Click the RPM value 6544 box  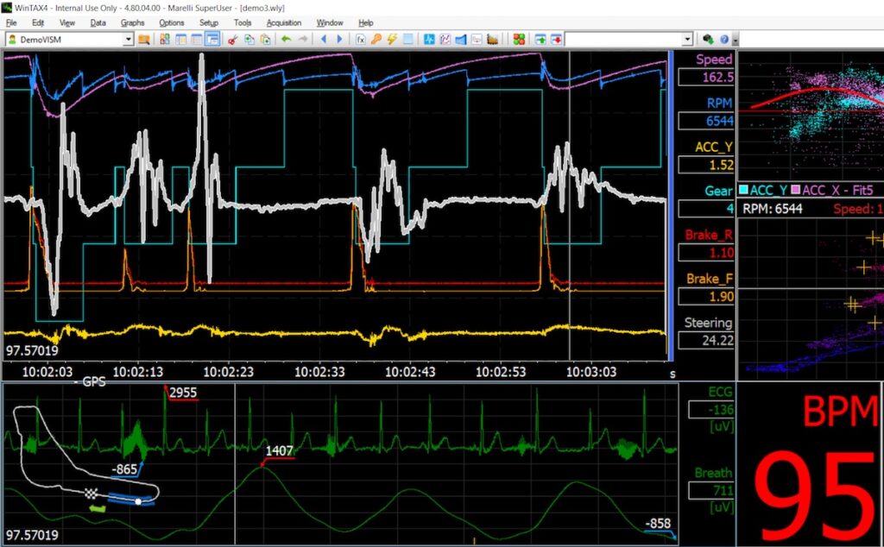706,121
